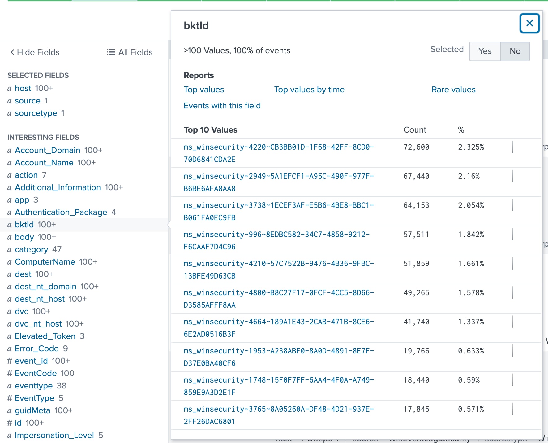Image resolution: width=548 pixels, height=443 pixels.
Task: Filter by value ms_winsecurity~4220 bucket
Action: click(x=279, y=153)
